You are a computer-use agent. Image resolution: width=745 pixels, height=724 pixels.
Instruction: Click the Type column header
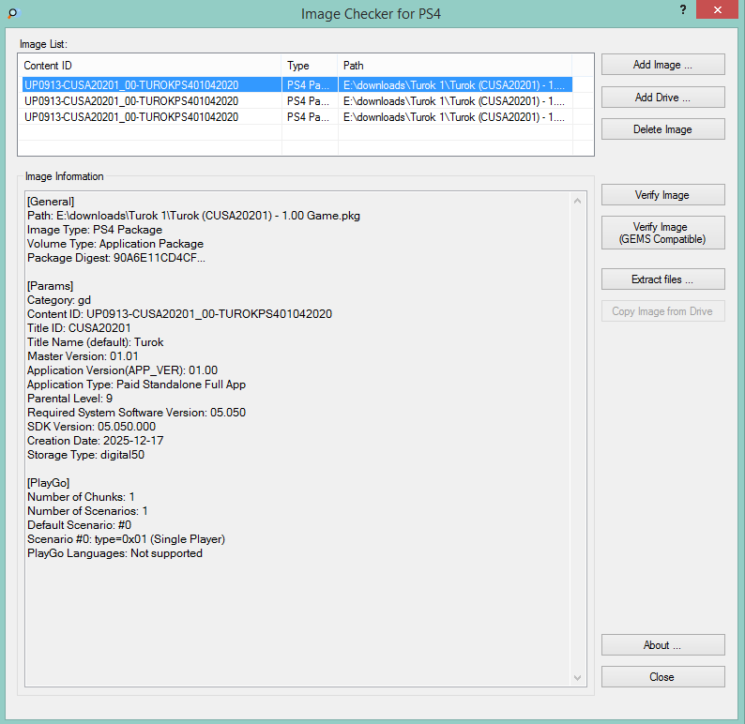(x=310, y=66)
